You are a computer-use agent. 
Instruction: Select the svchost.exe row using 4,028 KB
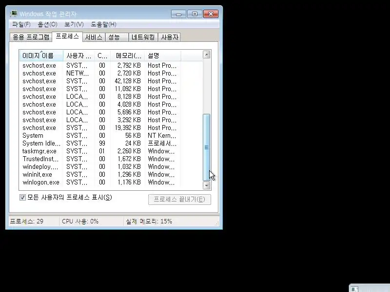100,104
